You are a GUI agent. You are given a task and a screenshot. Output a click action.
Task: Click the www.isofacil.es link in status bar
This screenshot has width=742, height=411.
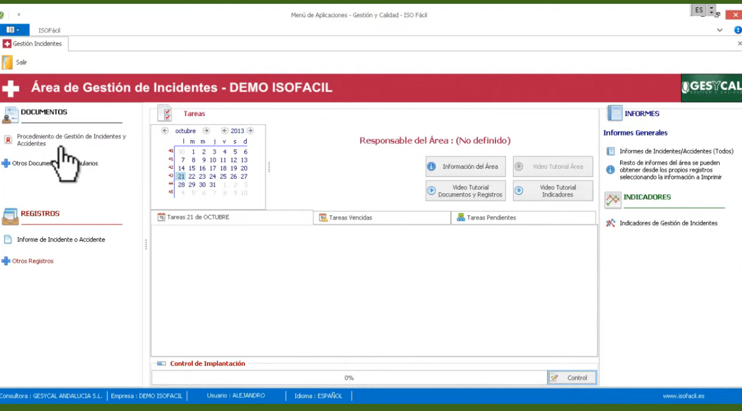684,396
